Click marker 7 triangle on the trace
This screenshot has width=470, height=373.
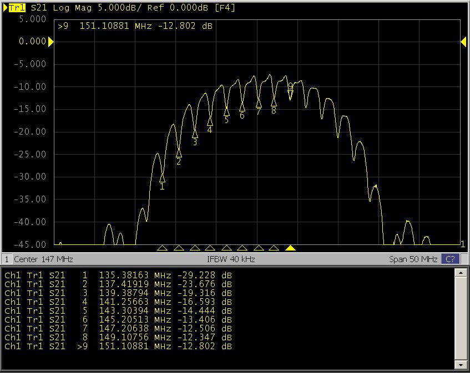coord(259,102)
